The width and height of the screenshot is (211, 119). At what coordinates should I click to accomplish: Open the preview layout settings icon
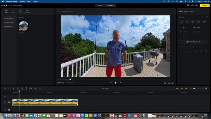(172, 83)
